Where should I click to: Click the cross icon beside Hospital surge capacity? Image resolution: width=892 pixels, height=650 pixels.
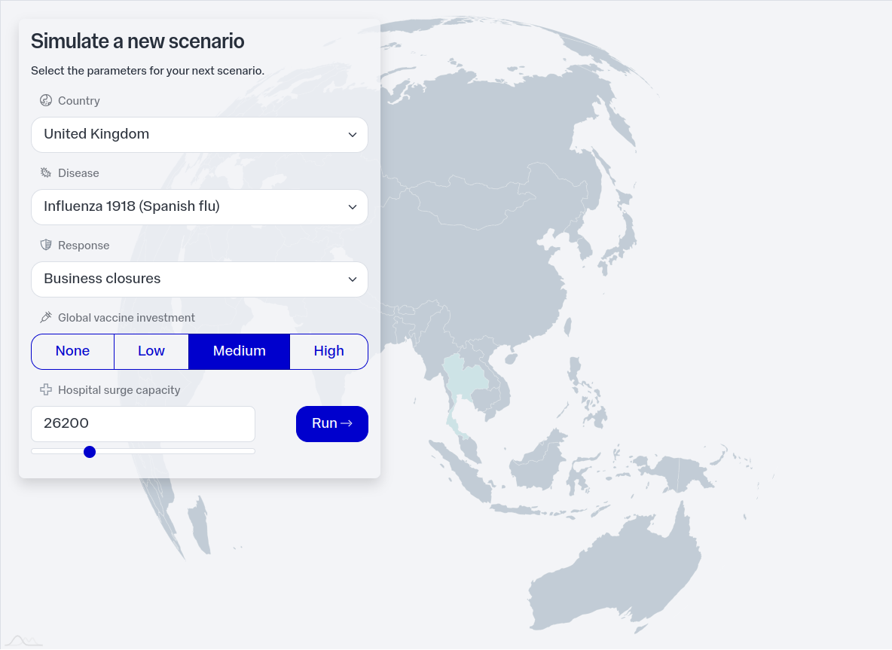tap(46, 390)
